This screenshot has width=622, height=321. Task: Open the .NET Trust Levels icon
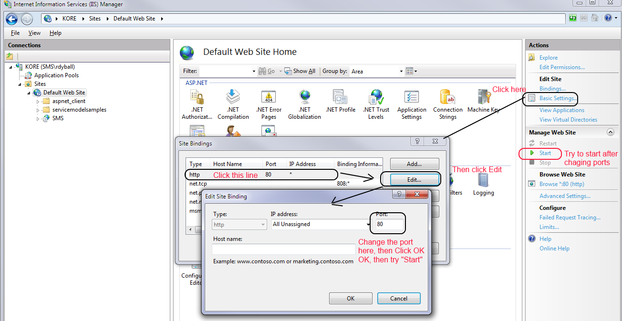376,98
